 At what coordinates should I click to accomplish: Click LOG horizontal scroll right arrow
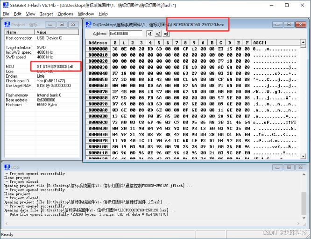click(x=298, y=224)
